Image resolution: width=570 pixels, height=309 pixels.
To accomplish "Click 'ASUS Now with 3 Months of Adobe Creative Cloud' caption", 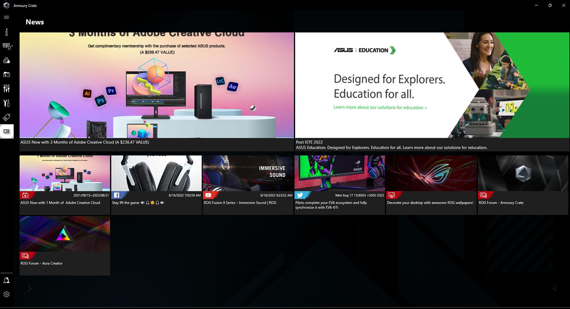I will click(85, 142).
